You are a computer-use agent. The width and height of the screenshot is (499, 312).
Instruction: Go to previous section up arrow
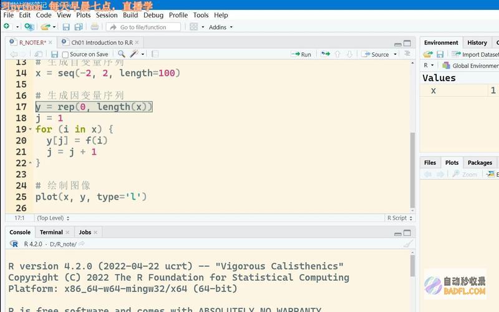pyautogui.click(x=337, y=54)
